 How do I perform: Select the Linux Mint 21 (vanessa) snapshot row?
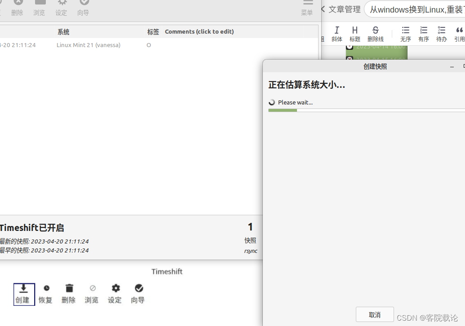(x=159, y=45)
